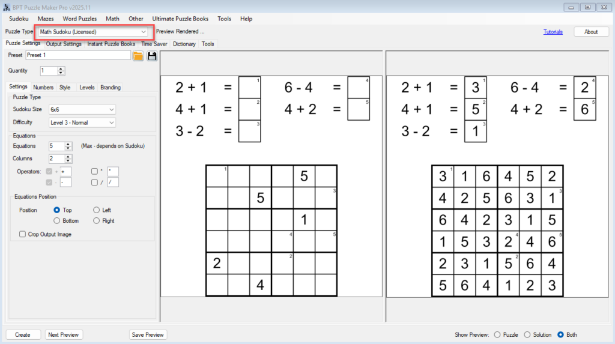
Task: Select Right equations position
Action: (x=97, y=221)
